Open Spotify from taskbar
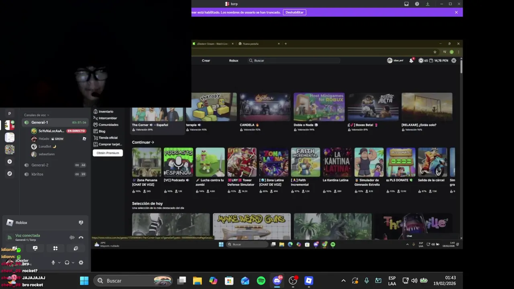The height and width of the screenshot is (289, 514). [x=261, y=281]
